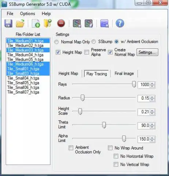The width and height of the screenshot is (169, 176).
Task: Select Tile_Medium06_h.tga in the file list
Action: (28, 64)
